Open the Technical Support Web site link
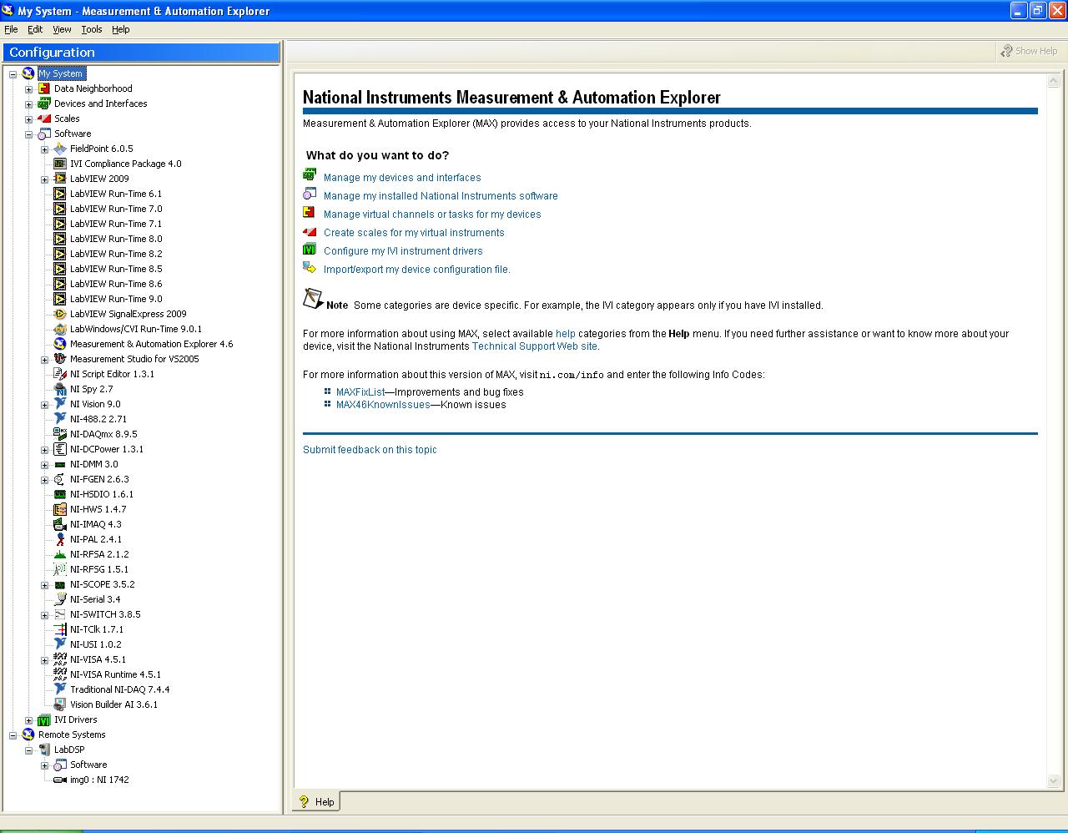The width and height of the screenshot is (1068, 833). click(x=535, y=346)
